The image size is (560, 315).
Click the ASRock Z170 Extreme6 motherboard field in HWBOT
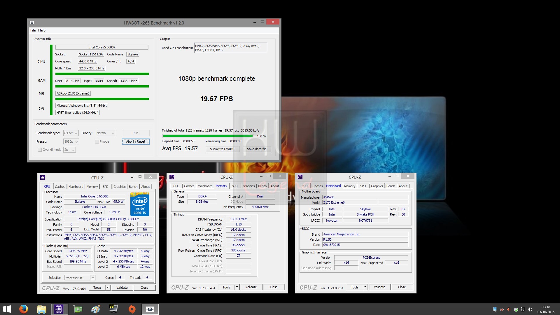tap(73, 93)
